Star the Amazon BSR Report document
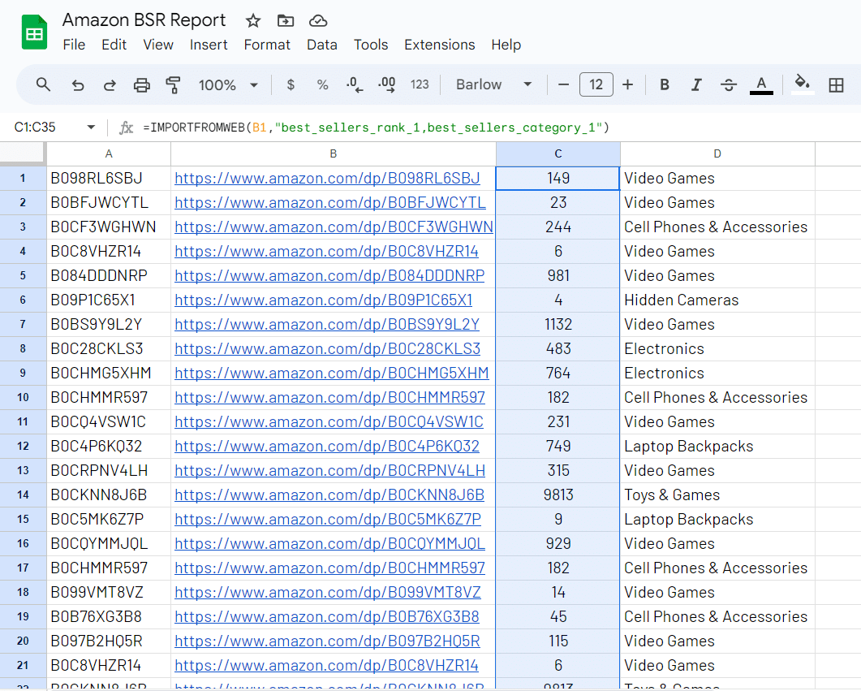This screenshot has width=861, height=691. click(x=253, y=21)
